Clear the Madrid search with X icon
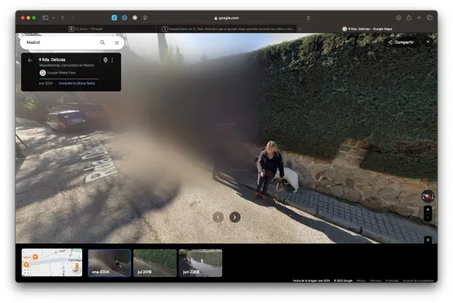The height and width of the screenshot is (303, 453). pos(117,42)
